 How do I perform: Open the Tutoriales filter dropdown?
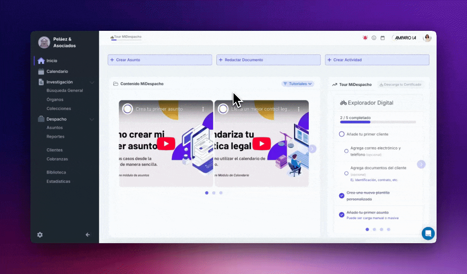pyautogui.click(x=298, y=84)
